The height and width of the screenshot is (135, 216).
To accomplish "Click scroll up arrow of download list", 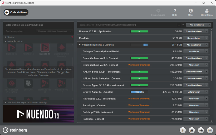I will tap(212, 29).
